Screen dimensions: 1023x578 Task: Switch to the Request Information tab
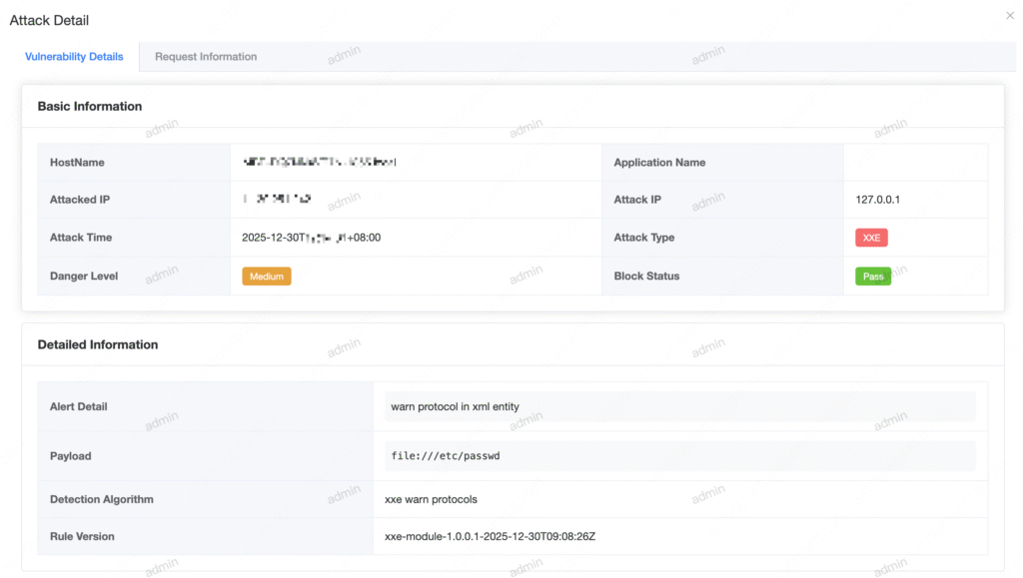(x=206, y=57)
